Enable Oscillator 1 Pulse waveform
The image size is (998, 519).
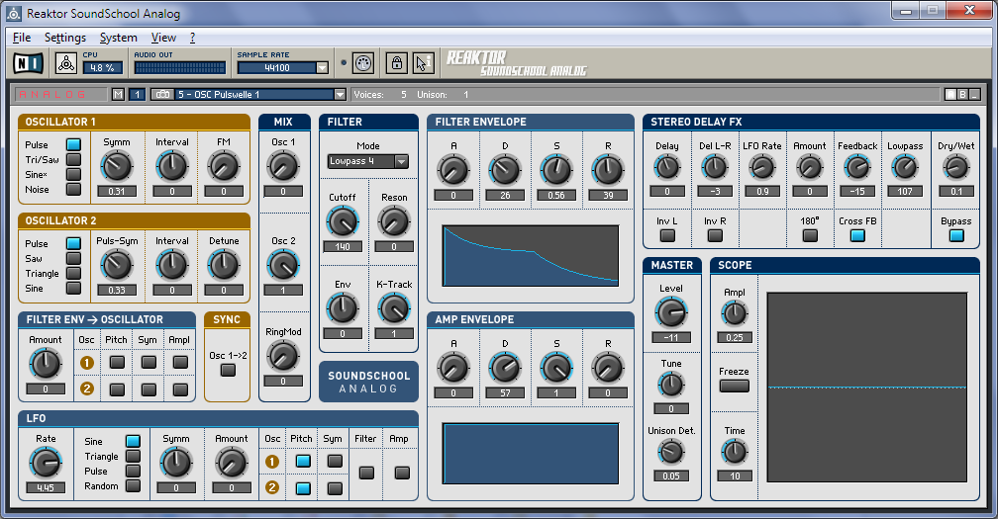(74, 145)
